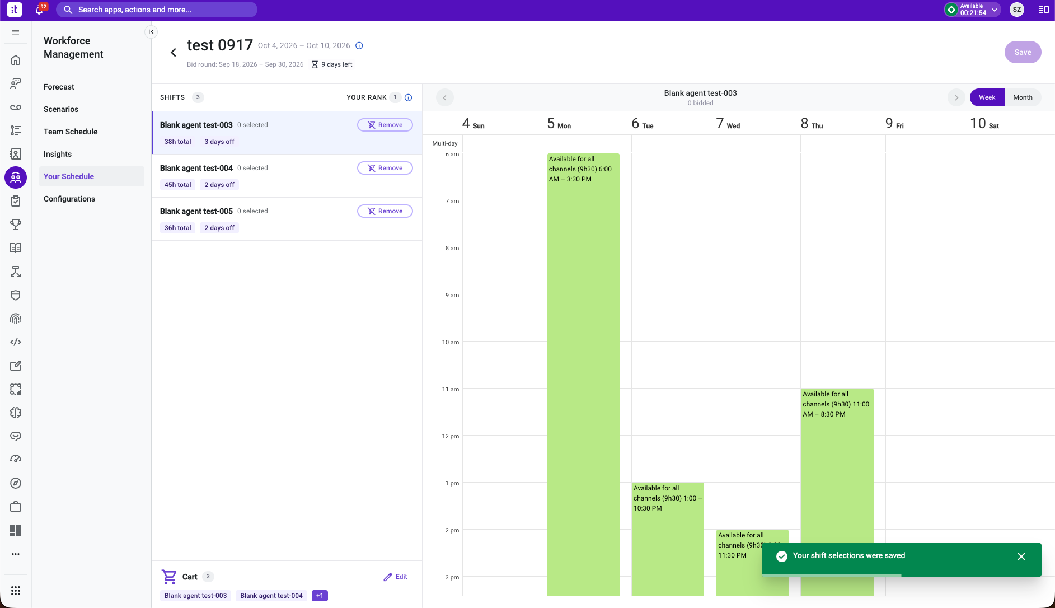Select the Monday 6:00 AM shift block
The height and width of the screenshot is (608, 1055).
click(583, 375)
